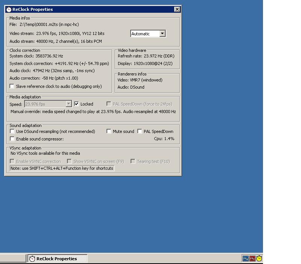Open the ffdshow video (FFv) tray icon

(252, 259)
